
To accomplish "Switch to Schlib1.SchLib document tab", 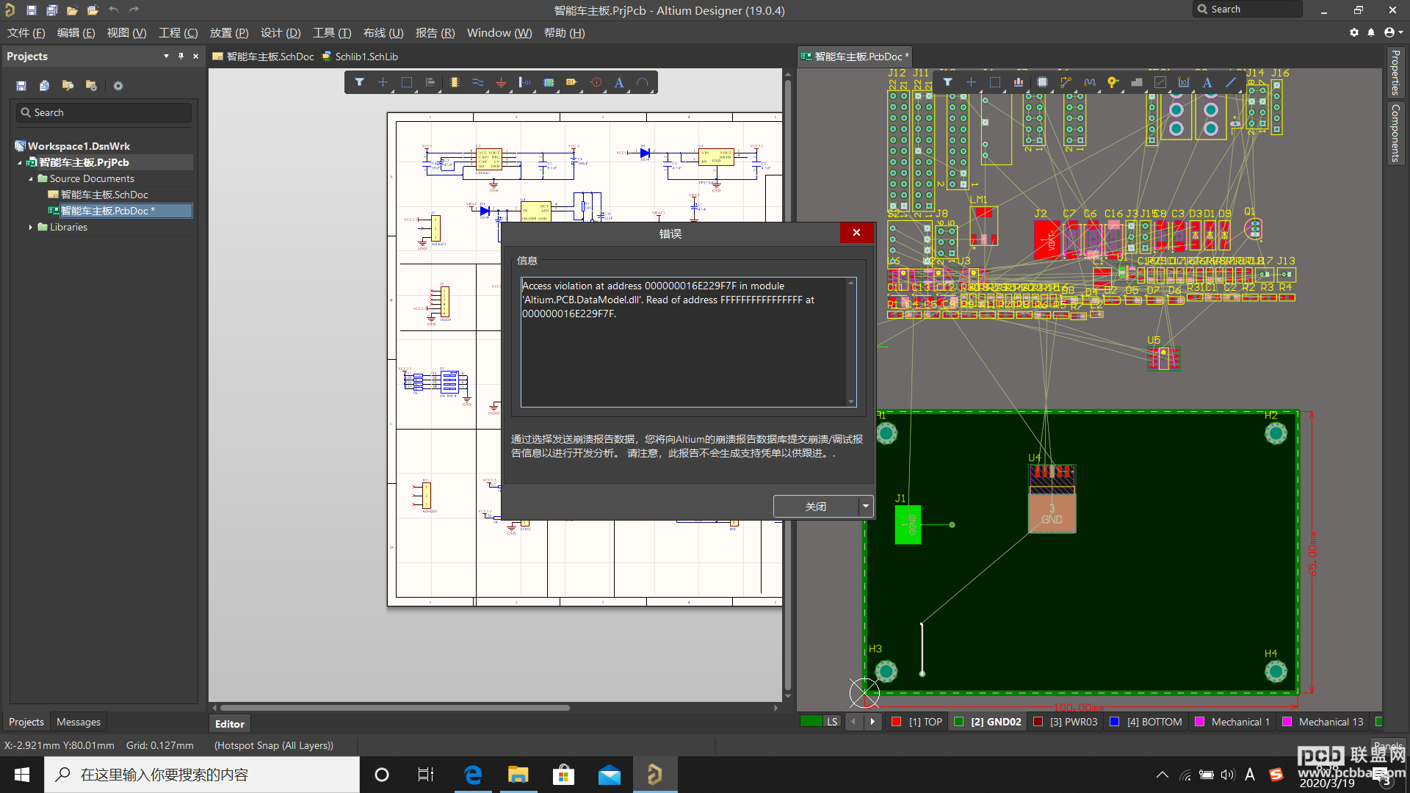I will coord(361,57).
